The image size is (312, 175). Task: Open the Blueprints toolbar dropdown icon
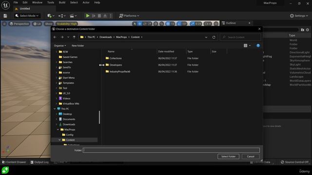(62, 16)
